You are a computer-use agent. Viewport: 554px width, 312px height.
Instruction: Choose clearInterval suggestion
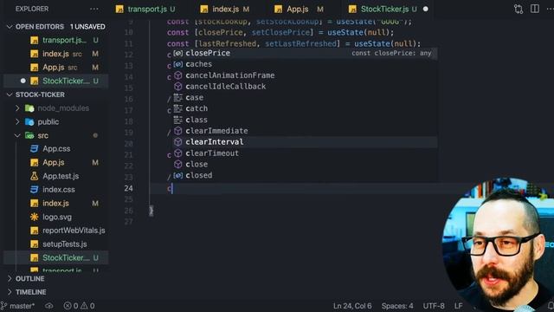pos(305,142)
